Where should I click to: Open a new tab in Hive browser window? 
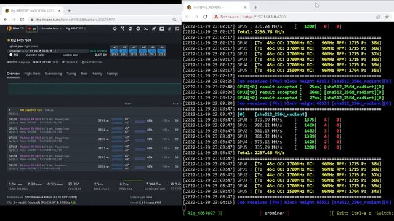pos(69,11)
